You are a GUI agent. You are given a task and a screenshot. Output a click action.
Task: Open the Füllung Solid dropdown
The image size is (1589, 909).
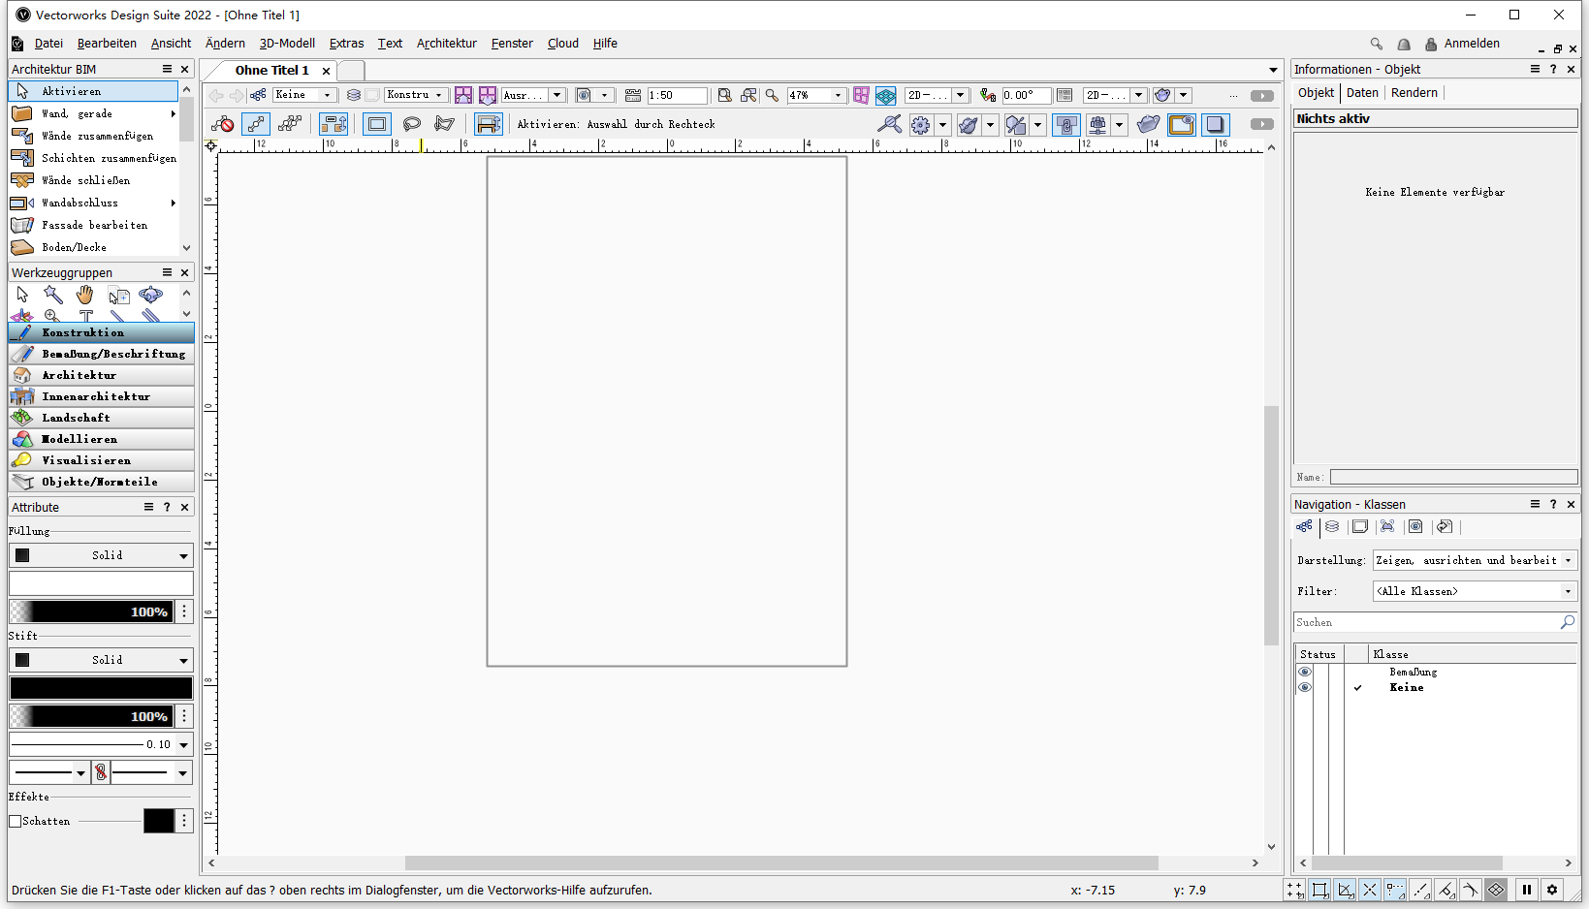coord(101,555)
